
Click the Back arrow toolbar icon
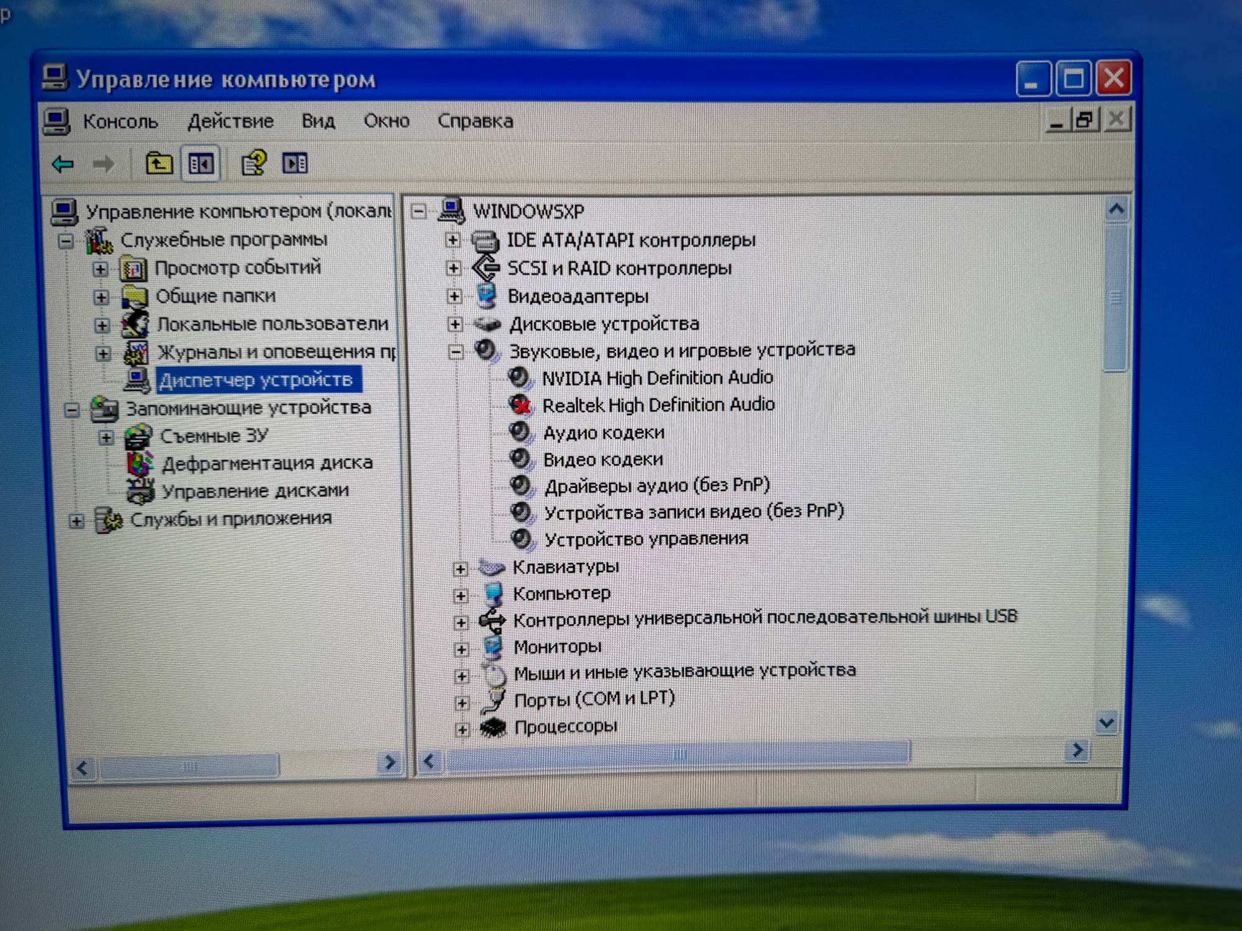click(63, 164)
